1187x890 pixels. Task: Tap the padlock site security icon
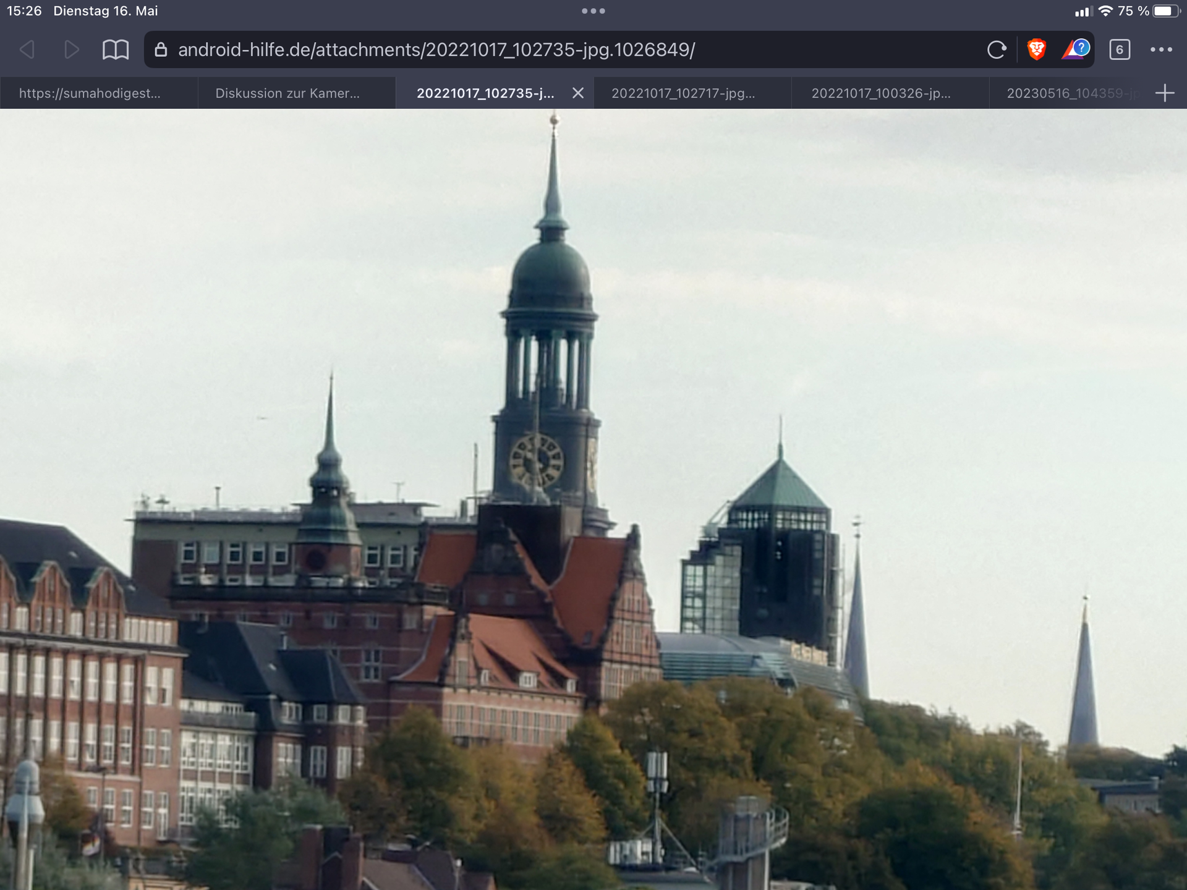coord(161,49)
